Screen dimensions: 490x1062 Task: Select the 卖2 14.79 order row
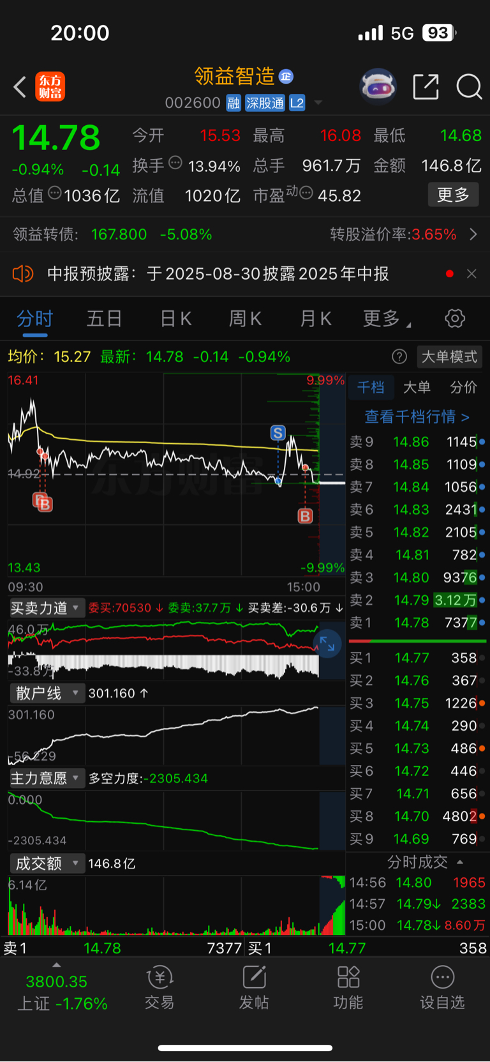click(x=417, y=600)
